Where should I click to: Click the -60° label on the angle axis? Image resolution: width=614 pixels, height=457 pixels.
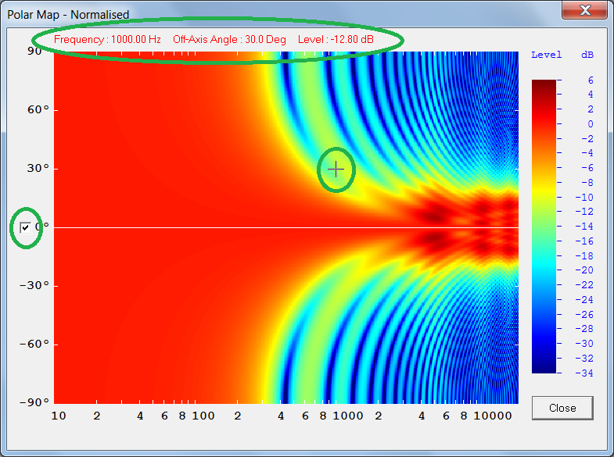(34, 344)
